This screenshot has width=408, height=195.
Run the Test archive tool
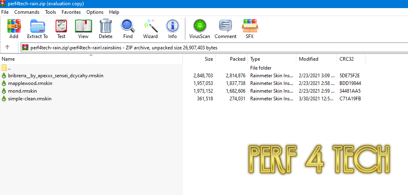[x=61, y=26]
